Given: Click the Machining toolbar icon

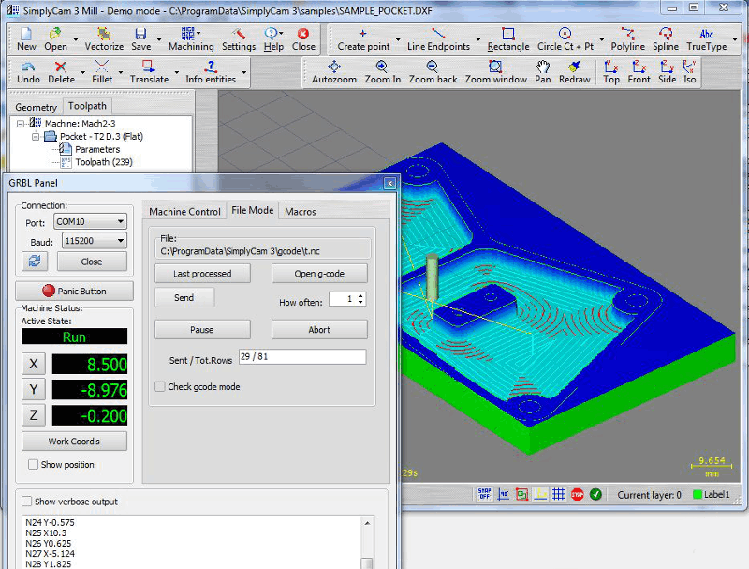Looking at the screenshot, I should click(x=191, y=39).
